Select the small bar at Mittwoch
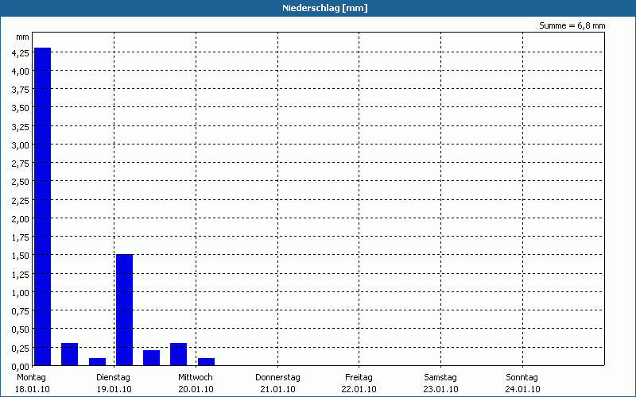The image size is (636, 397). [206, 362]
